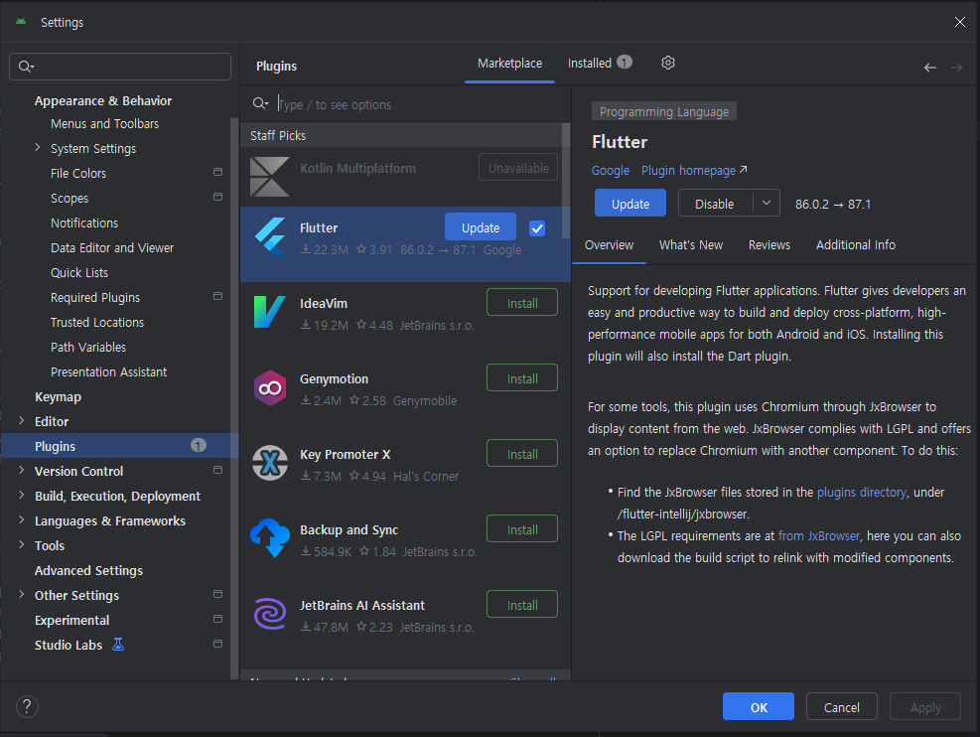Click the Installed tab count badge
Viewport: 980px width, 737px height.
pyautogui.click(x=625, y=62)
